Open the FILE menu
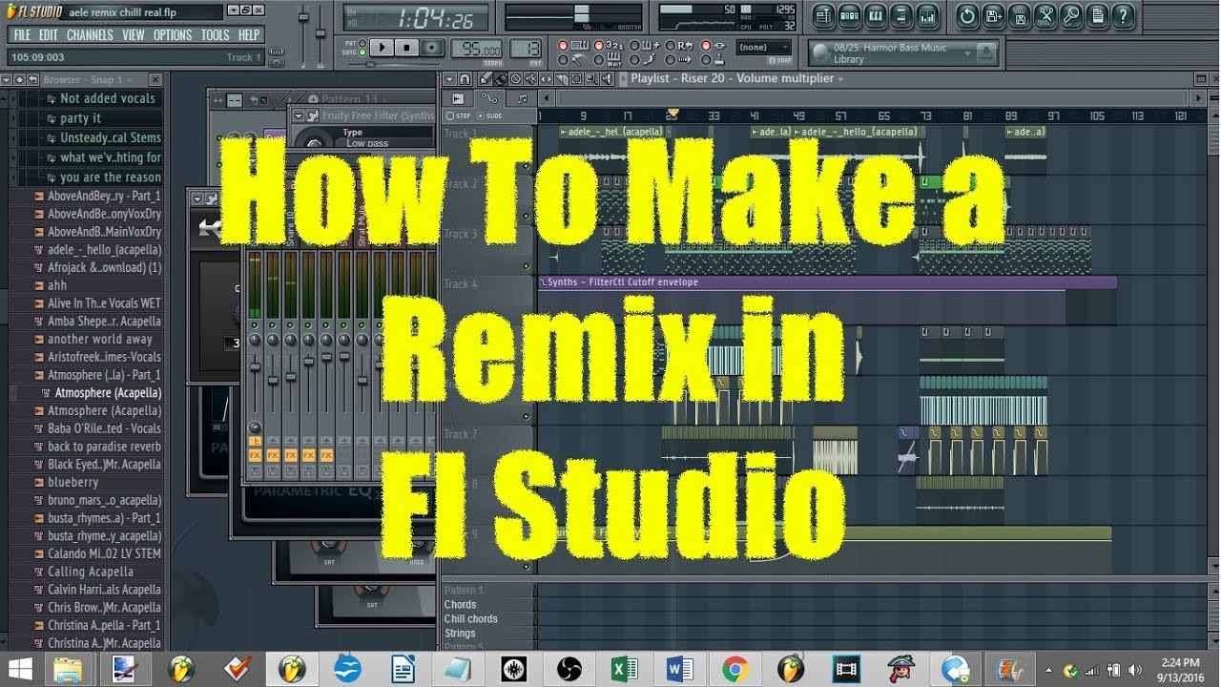This screenshot has width=1221, height=687. pos(22,35)
